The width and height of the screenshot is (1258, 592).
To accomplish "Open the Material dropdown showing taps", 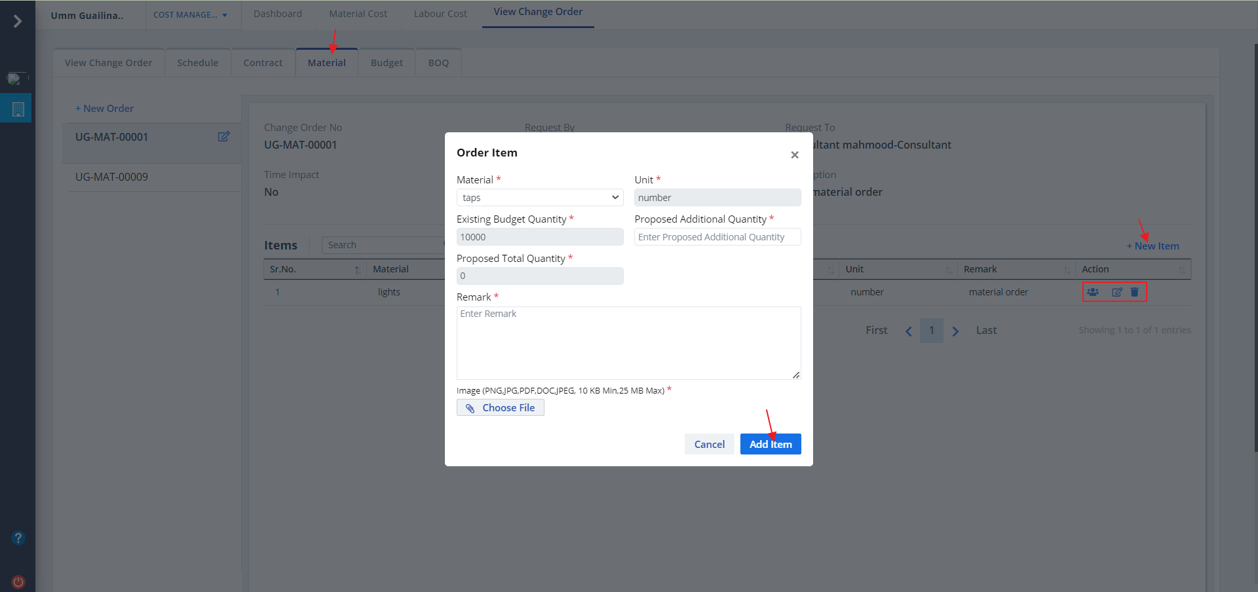I will point(539,198).
